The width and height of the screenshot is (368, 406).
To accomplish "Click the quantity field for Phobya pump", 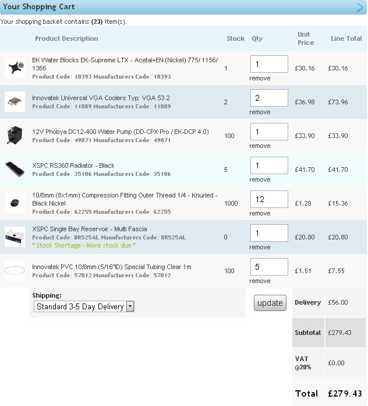I will [269, 132].
